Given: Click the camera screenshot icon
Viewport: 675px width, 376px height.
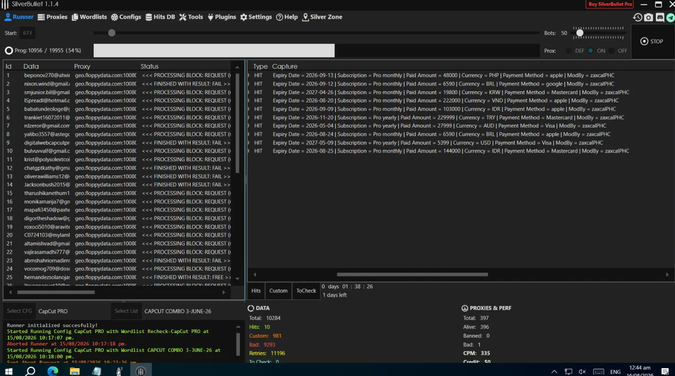Looking at the screenshot, I should (x=648, y=17).
